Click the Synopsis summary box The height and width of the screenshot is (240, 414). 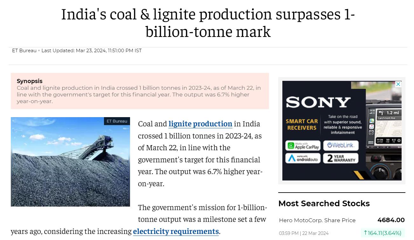[x=140, y=91]
